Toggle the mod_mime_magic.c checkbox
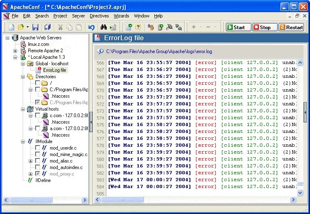 [38, 154]
